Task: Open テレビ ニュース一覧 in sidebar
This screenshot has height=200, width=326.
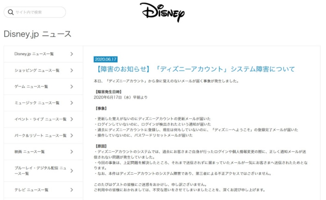Action: point(31,190)
